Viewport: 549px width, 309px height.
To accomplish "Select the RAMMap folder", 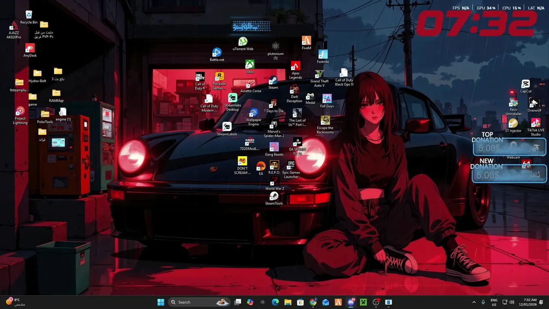I will (x=56, y=96).
